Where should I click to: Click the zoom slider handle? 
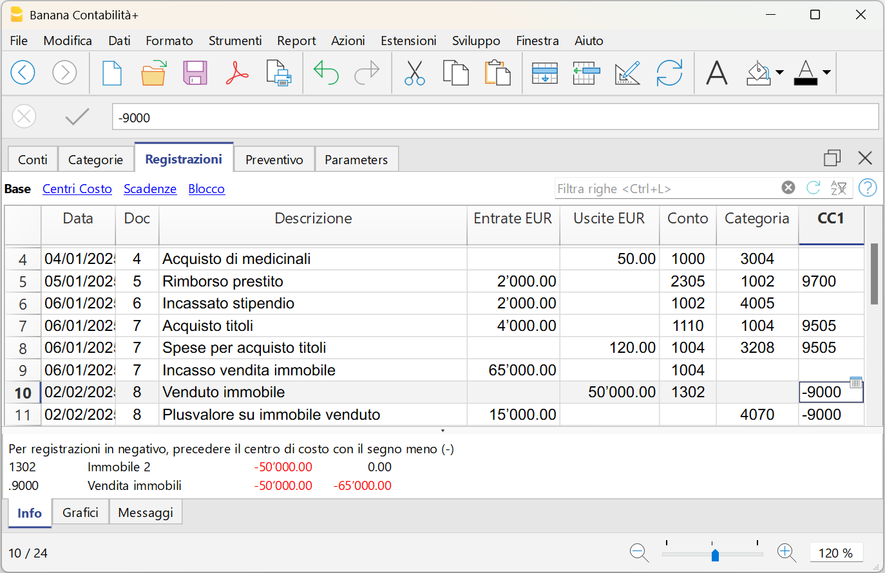coord(715,554)
